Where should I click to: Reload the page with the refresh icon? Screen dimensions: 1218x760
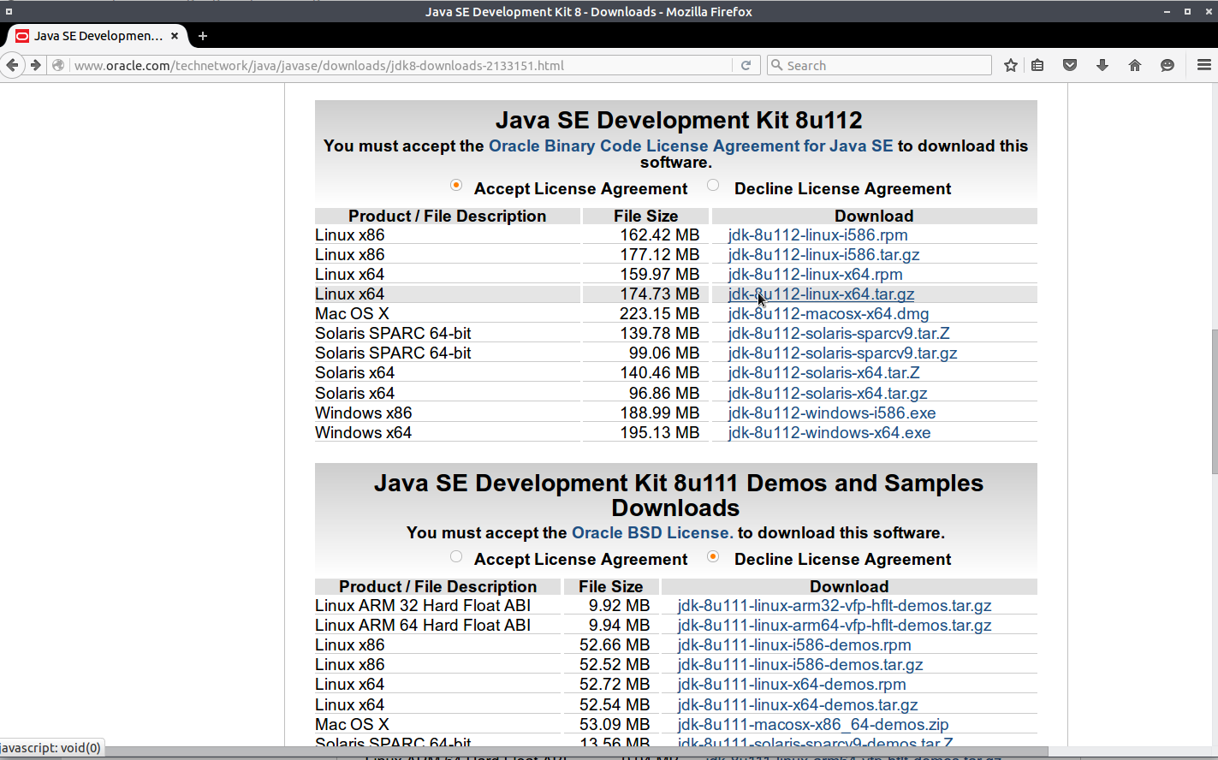tap(746, 65)
